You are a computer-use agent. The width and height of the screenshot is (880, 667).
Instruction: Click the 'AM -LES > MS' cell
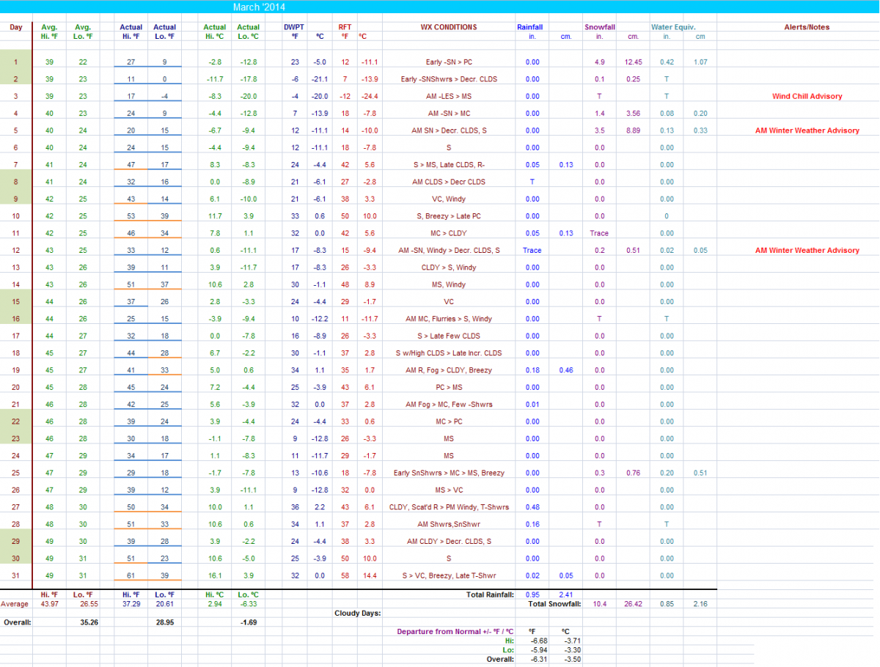pyautogui.click(x=448, y=96)
